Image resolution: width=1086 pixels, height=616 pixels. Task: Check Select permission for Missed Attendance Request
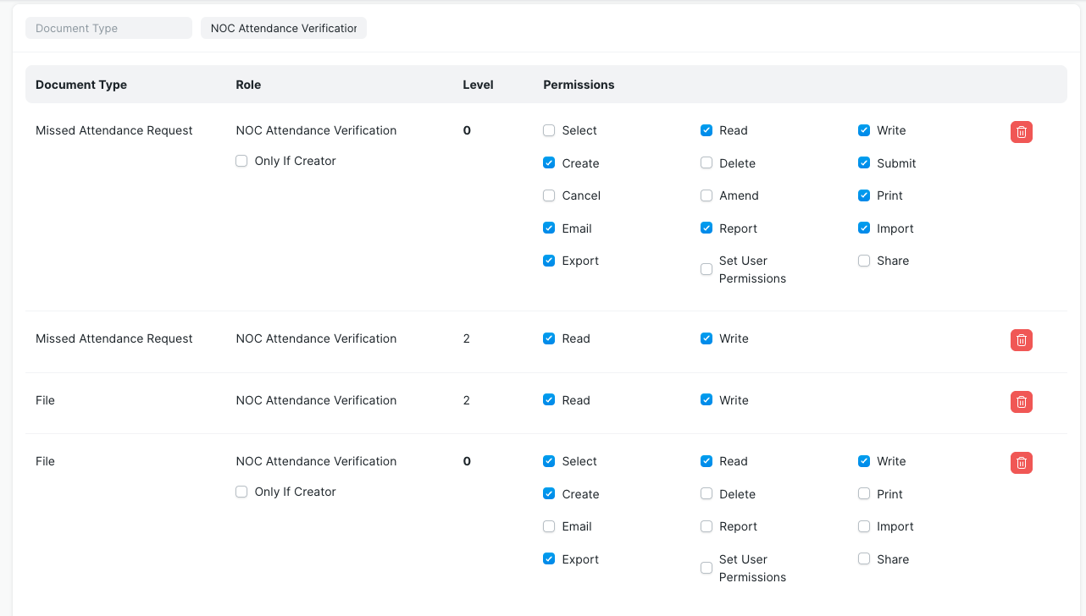pyautogui.click(x=549, y=130)
